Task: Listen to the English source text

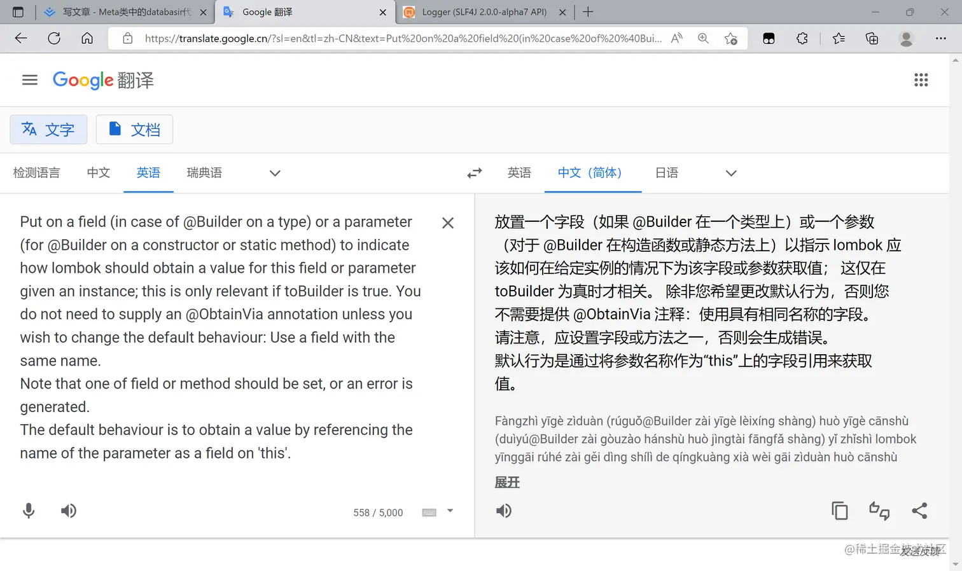Action: pyautogui.click(x=69, y=511)
